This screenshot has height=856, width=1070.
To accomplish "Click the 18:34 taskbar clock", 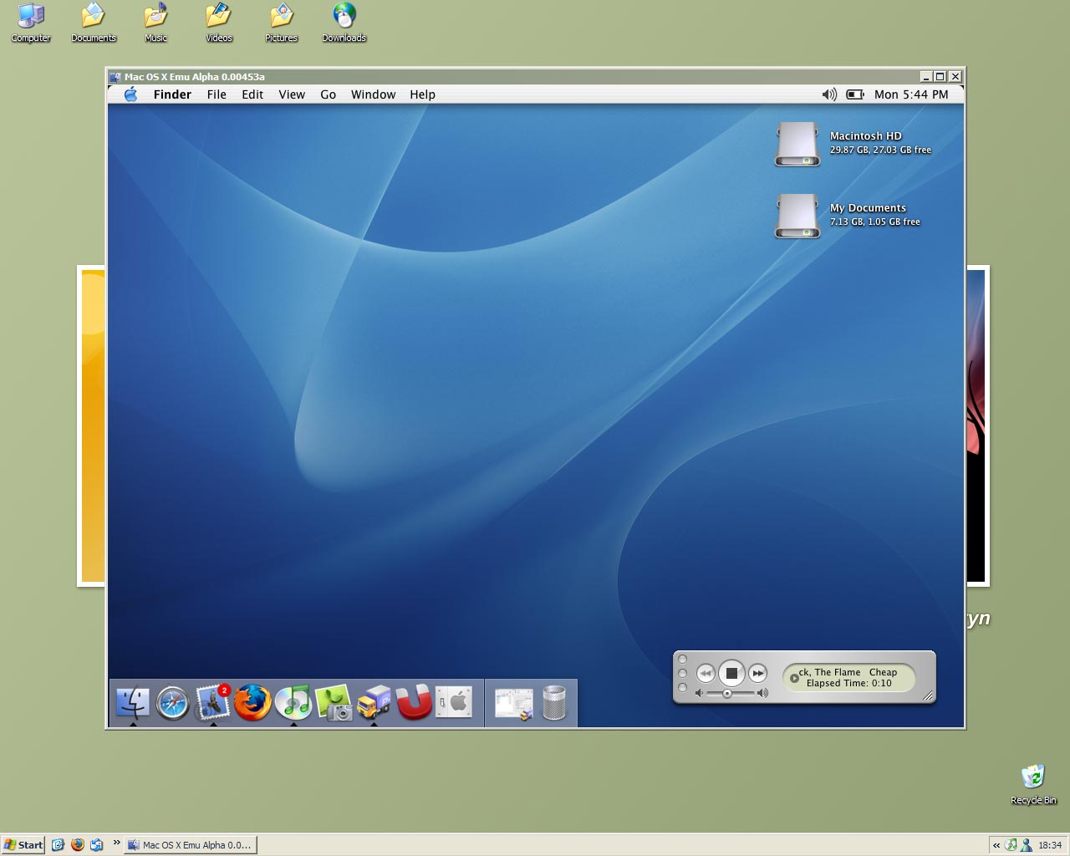I will coord(1050,845).
